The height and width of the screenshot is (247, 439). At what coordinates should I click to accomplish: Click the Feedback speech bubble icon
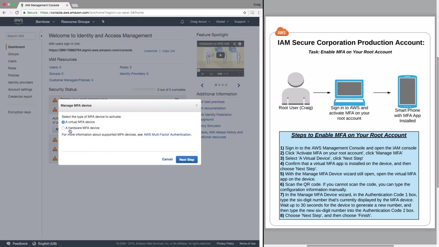9,244
